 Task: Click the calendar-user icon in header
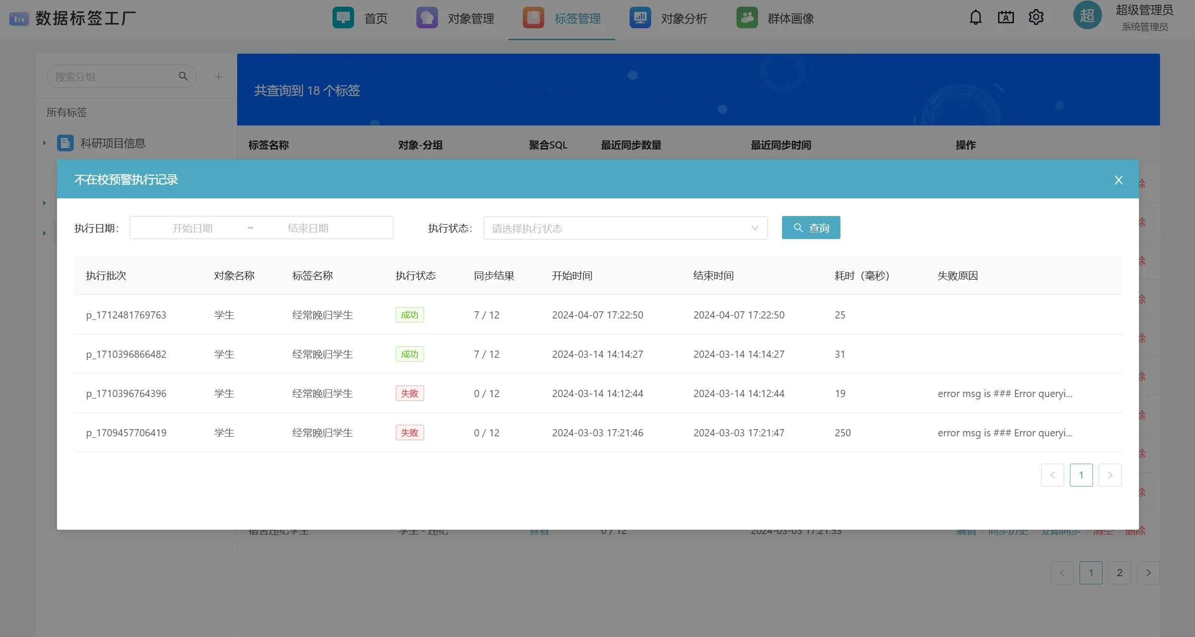(x=1006, y=18)
